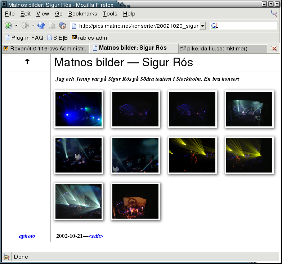
Task: Open the thumbnail with white-teal light beams
Action: pos(79,201)
